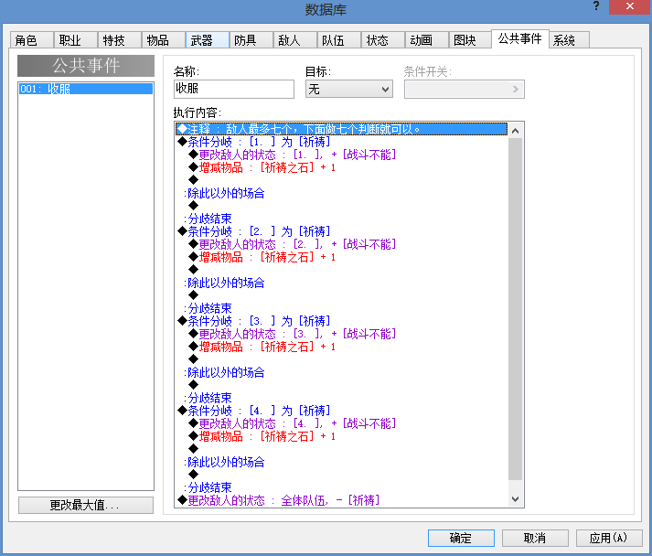The width and height of the screenshot is (652, 556).
Task: Open the 敌人 tab
Action: (x=295, y=40)
